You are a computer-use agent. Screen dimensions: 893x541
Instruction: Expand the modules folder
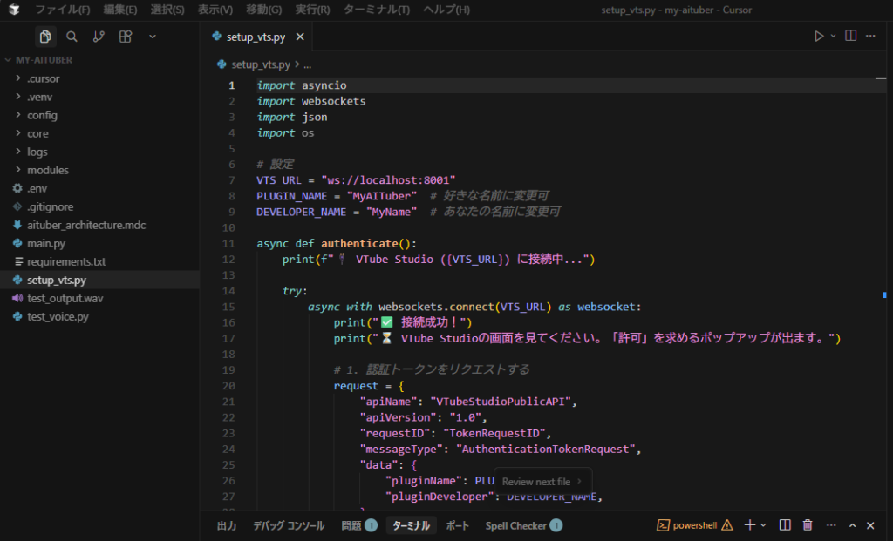coord(48,170)
